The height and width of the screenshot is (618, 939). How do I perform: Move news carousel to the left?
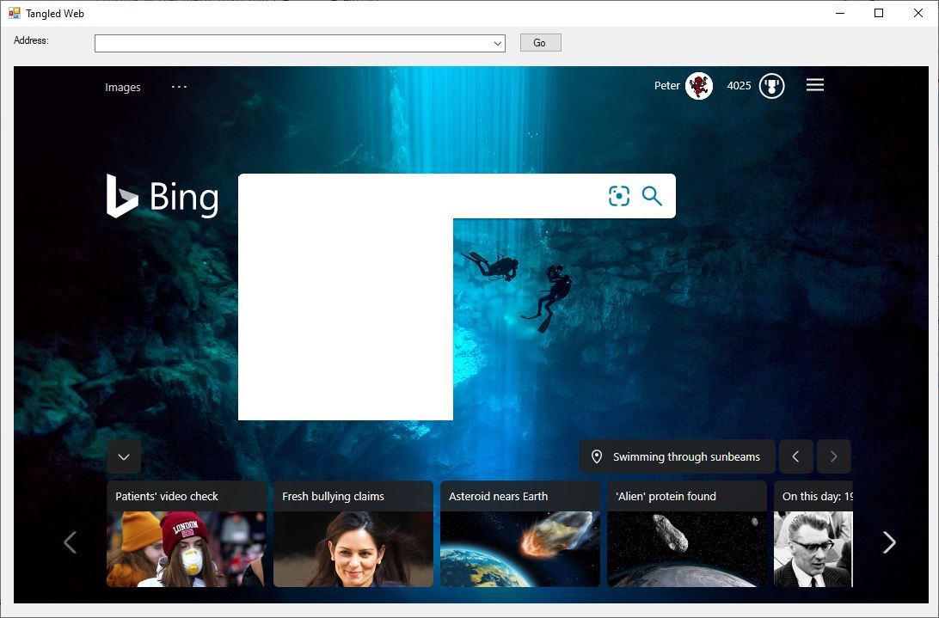70,542
